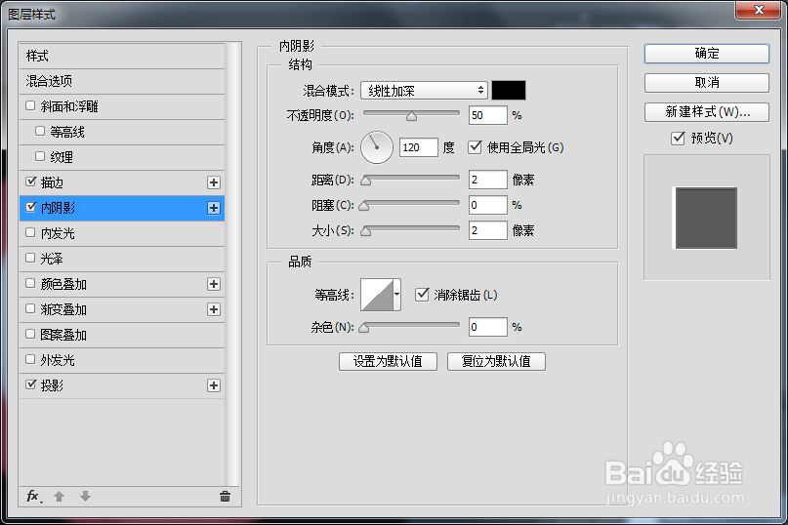The width and height of the screenshot is (788, 525).
Task: Enable the 光泽 checkbox
Action: (x=30, y=258)
